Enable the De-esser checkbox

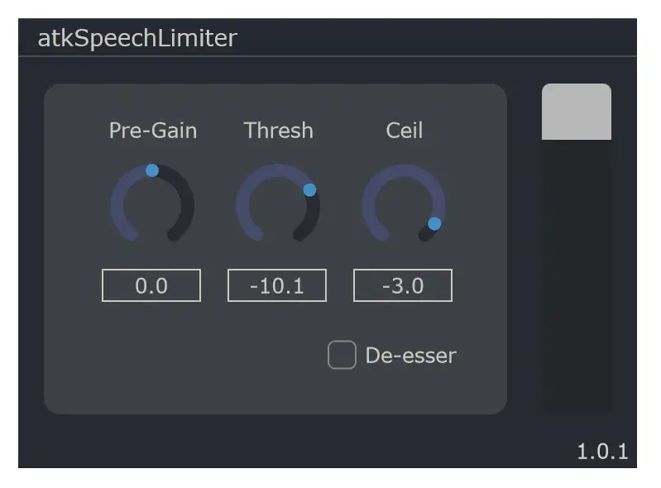[x=342, y=355]
